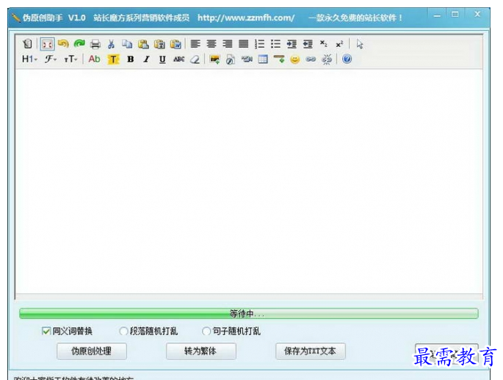Open the font size dropdown
Image resolution: width=503 pixels, height=380 pixels.
(x=70, y=59)
